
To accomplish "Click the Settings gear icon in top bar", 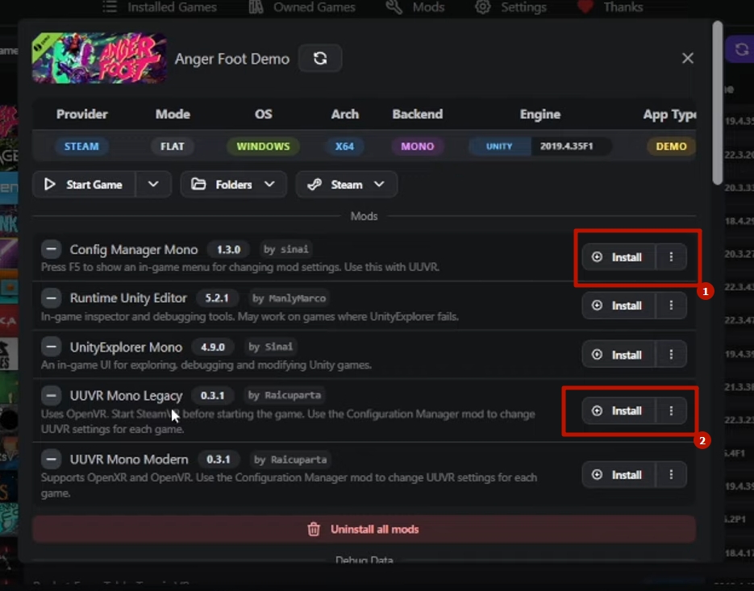I will pyautogui.click(x=483, y=6).
